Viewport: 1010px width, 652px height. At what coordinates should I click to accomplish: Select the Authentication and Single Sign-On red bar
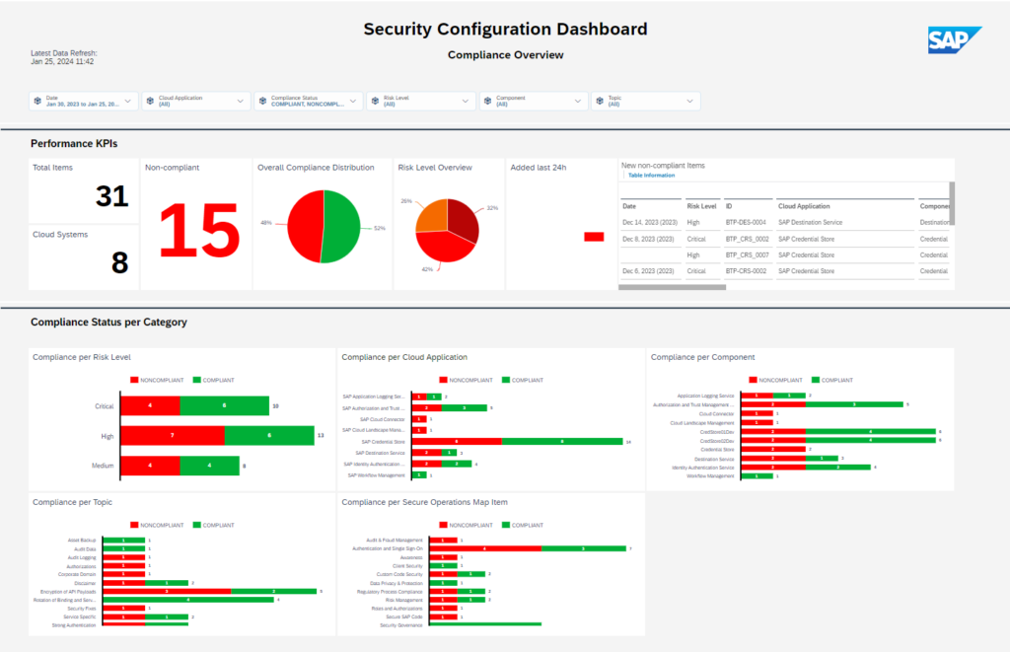(485, 548)
